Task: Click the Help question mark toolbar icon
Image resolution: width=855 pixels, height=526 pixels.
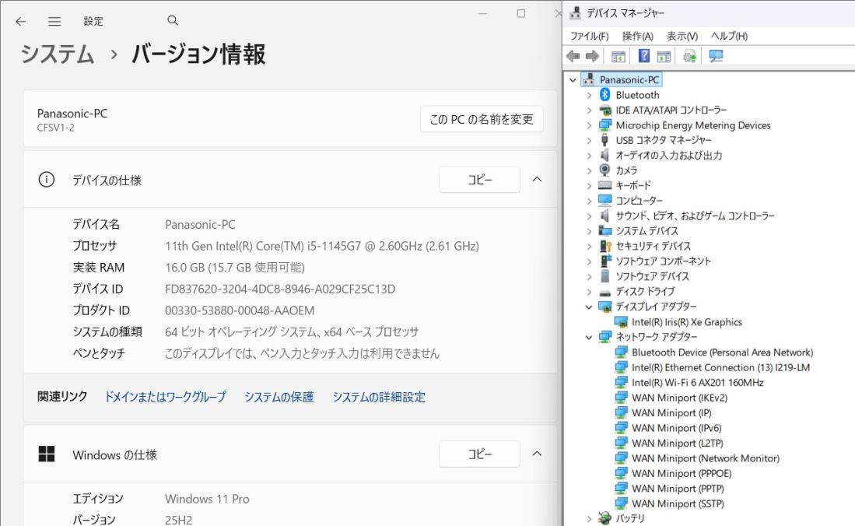Action: click(644, 56)
